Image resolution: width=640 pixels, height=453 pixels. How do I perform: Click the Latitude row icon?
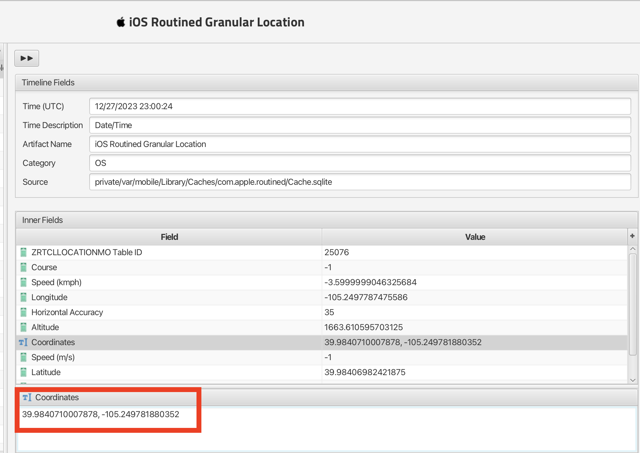click(23, 372)
